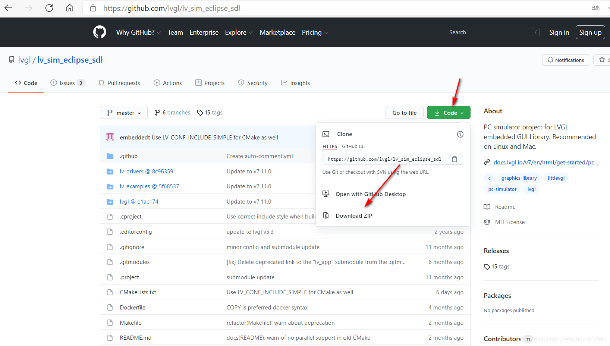Click the Download ZIP archive icon
Viewport: 610px width, 346px height.
[x=326, y=215]
